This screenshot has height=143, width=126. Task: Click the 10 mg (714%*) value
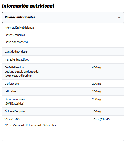pyautogui.click(x=101, y=119)
